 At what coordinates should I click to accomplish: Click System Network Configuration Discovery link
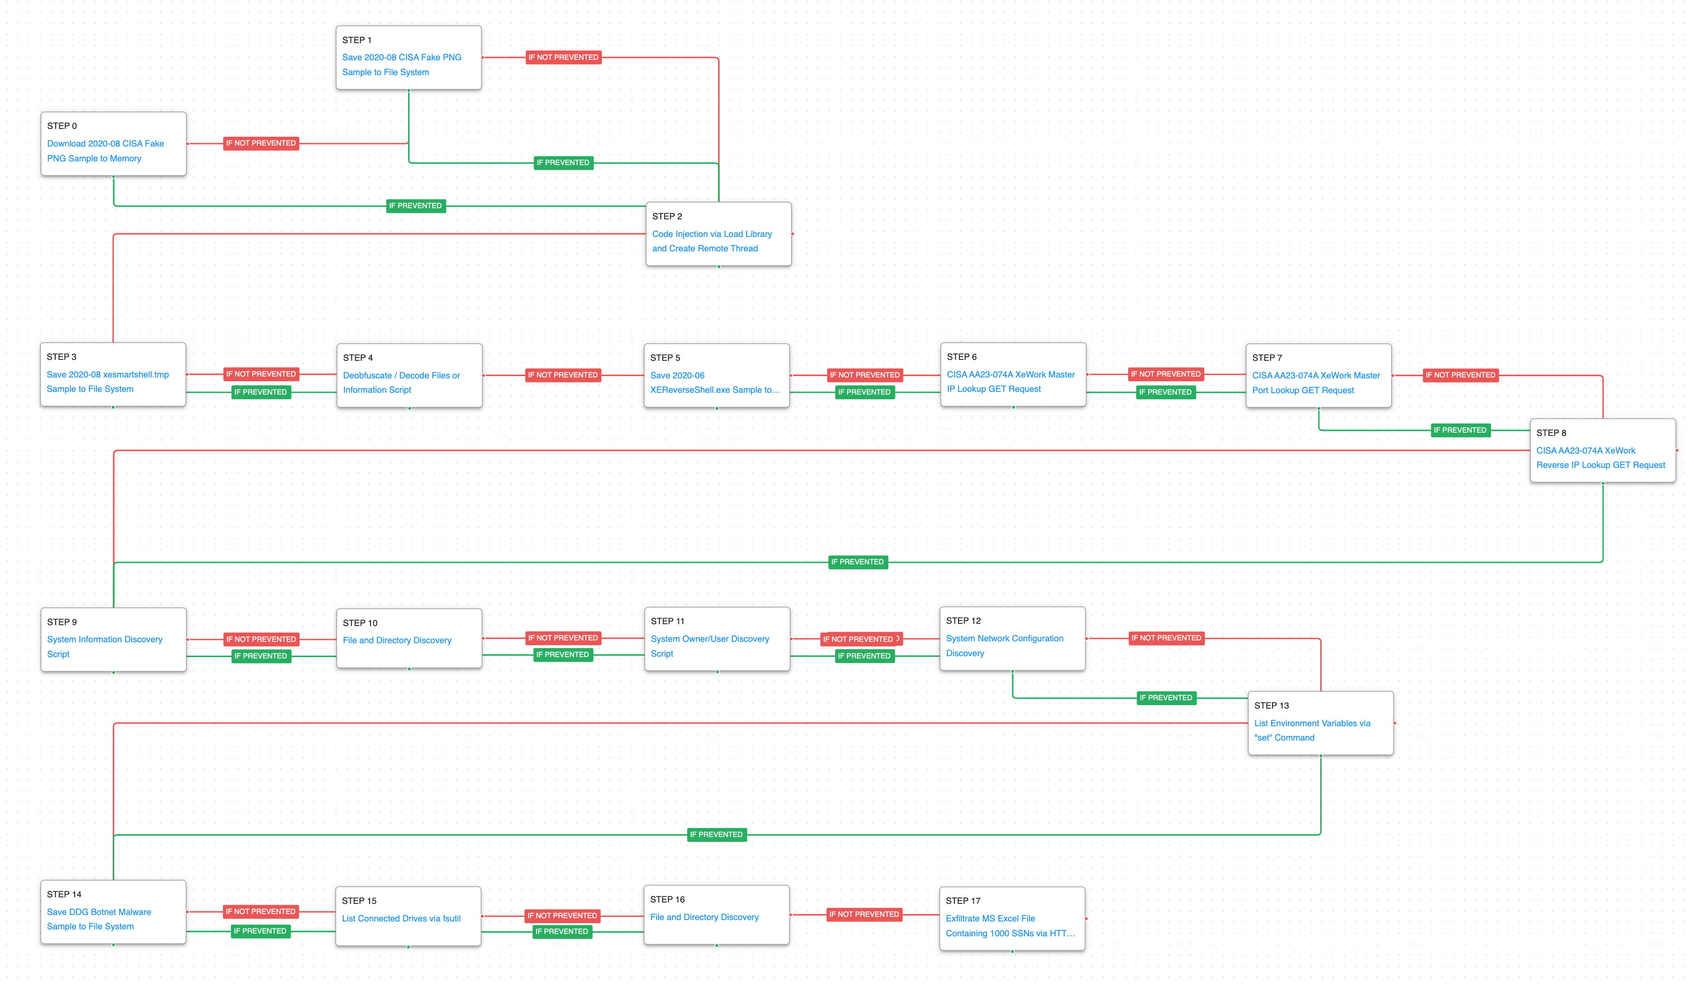pos(1004,639)
